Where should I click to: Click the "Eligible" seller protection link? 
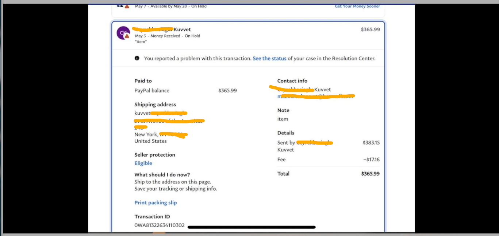143,163
